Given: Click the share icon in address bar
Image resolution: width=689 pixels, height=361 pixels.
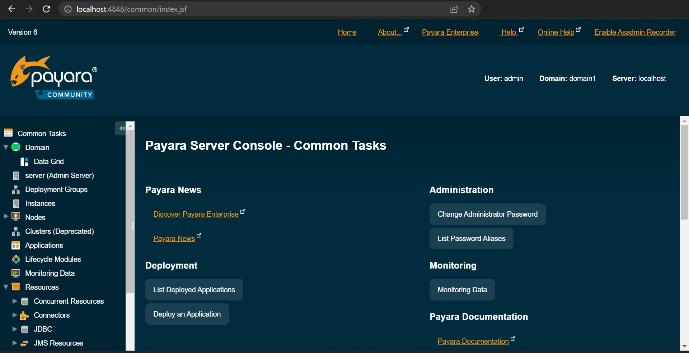Looking at the screenshot, I should point(454,9).
